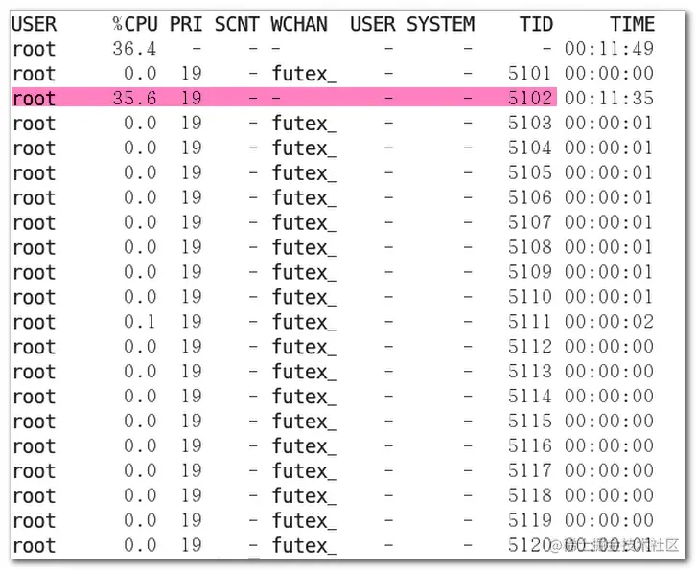696x570 pixels.
Task: Select thread ID 5113
Action: 530,372
